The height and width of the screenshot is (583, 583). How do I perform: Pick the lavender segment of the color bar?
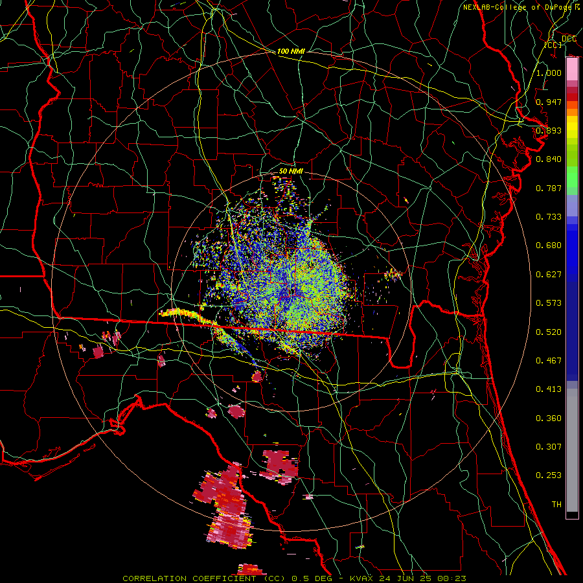(x=572, y=205)
